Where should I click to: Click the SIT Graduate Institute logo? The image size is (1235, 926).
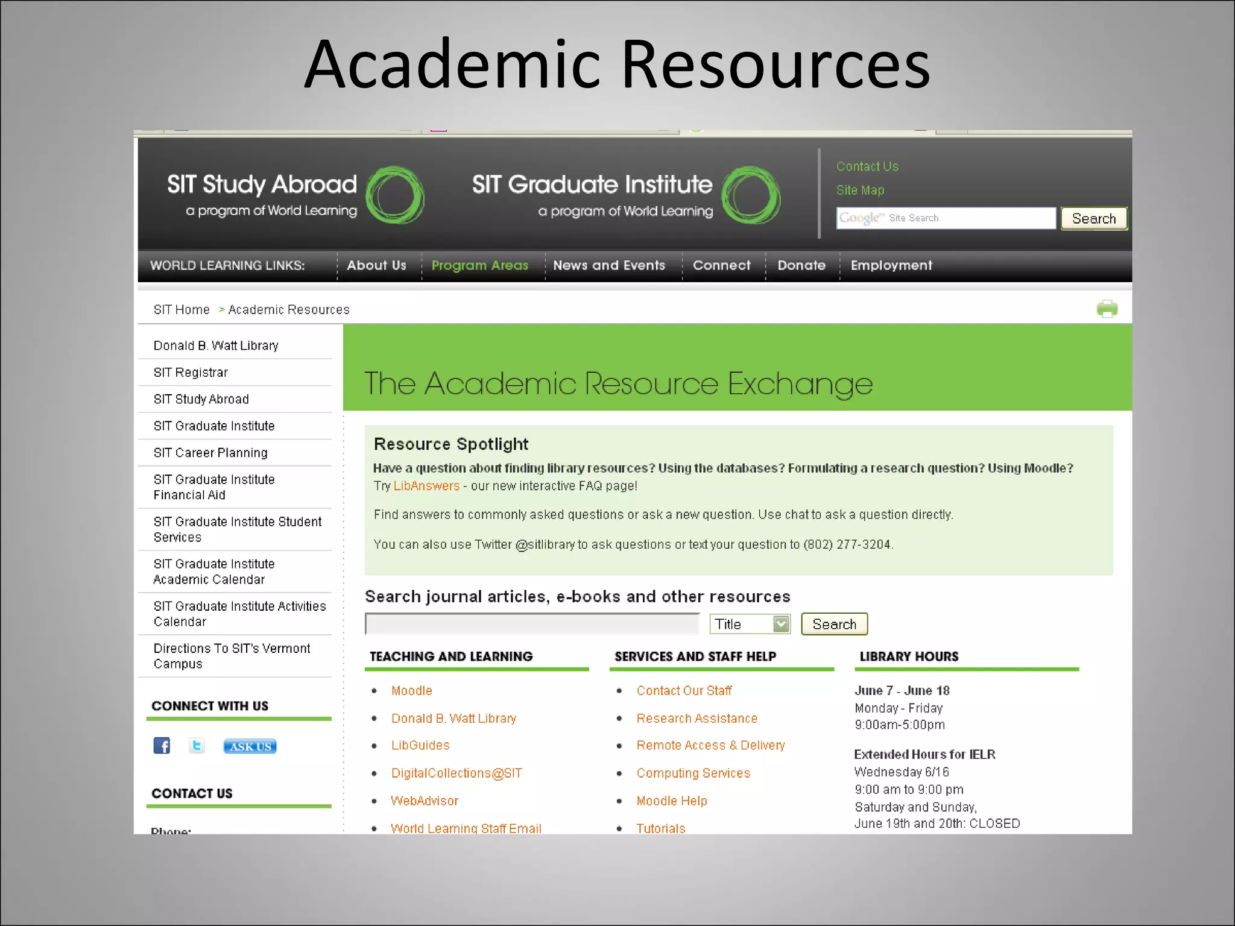625,195
